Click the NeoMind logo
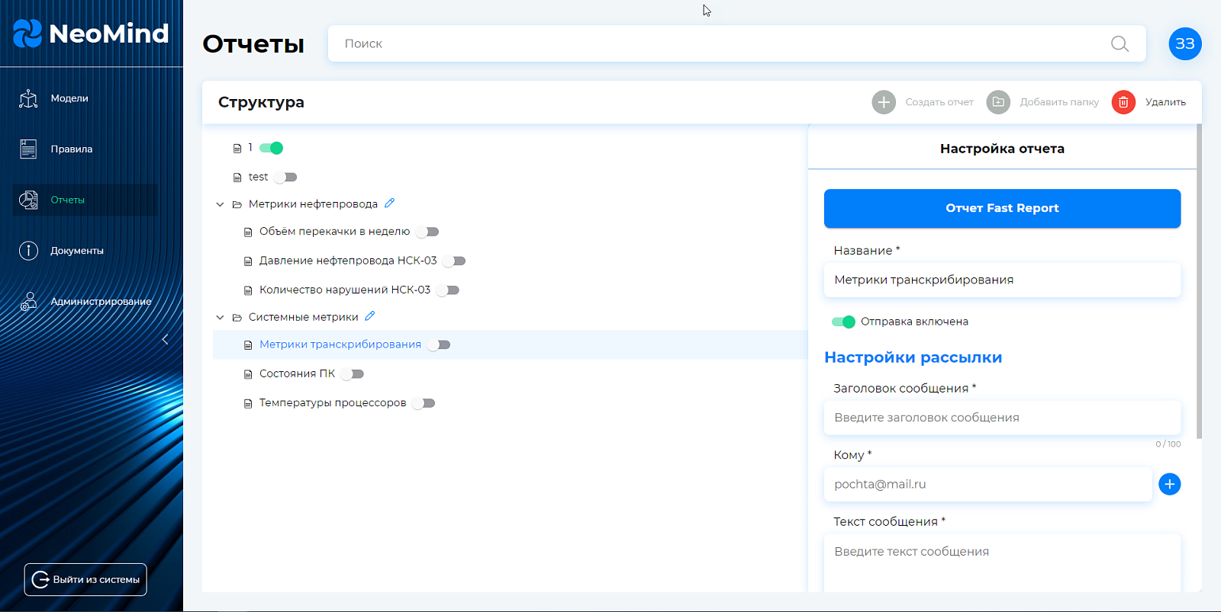Image resolution: width=1221 pixels, height=612 pixels. tap(91, 33)
